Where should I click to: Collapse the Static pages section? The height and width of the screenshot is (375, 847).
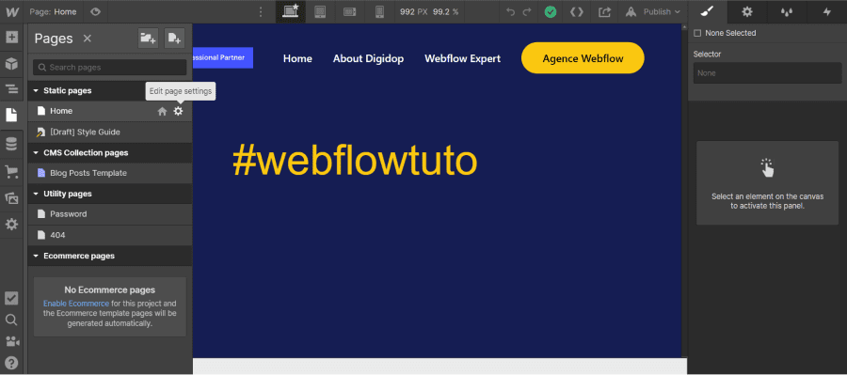tap(36, 90)
